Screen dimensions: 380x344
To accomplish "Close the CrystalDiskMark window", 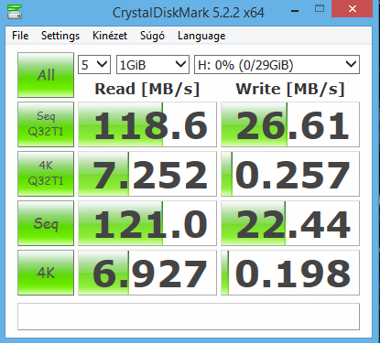I will click(353, 9).
